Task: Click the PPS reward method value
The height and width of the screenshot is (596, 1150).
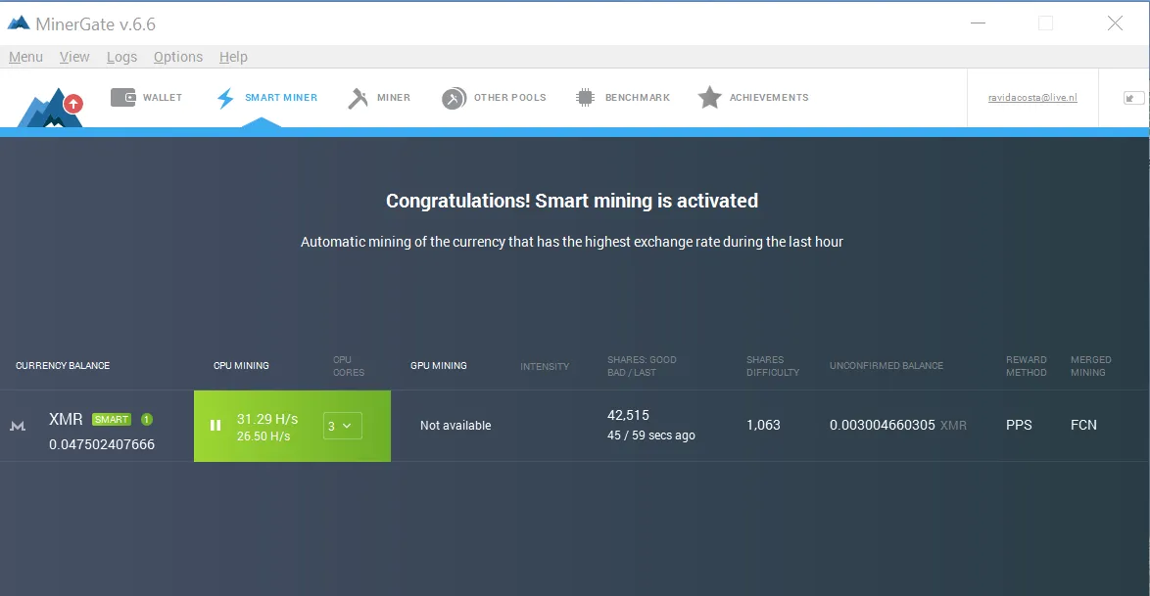Action: (x=1019, y=425)
